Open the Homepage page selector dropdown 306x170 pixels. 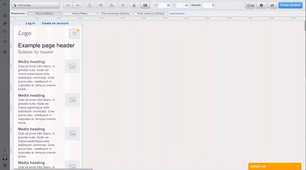tap(35, 5)
